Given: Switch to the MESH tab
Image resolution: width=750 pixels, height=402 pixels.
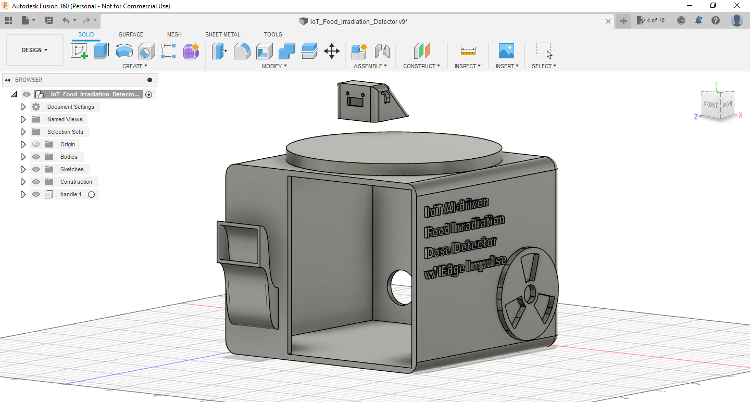Looking at the screenshot, I should pos(174,34).
